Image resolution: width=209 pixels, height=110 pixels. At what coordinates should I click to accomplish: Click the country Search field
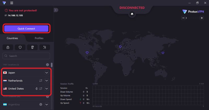point(26,56)
